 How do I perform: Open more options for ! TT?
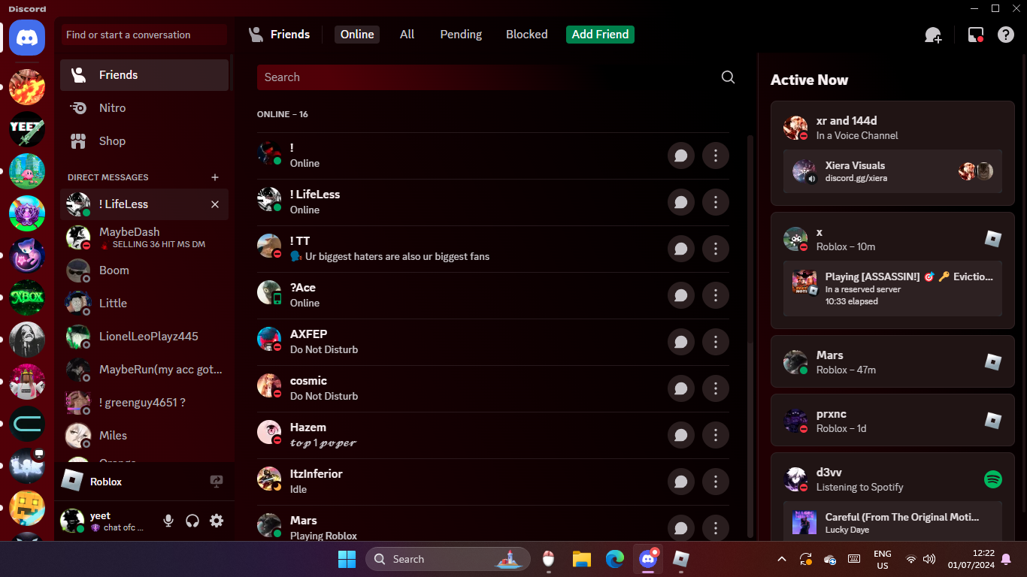pyautogui.click(x=716, y=249)
